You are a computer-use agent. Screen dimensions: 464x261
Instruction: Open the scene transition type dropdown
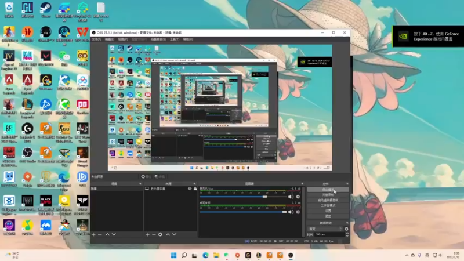325,229
